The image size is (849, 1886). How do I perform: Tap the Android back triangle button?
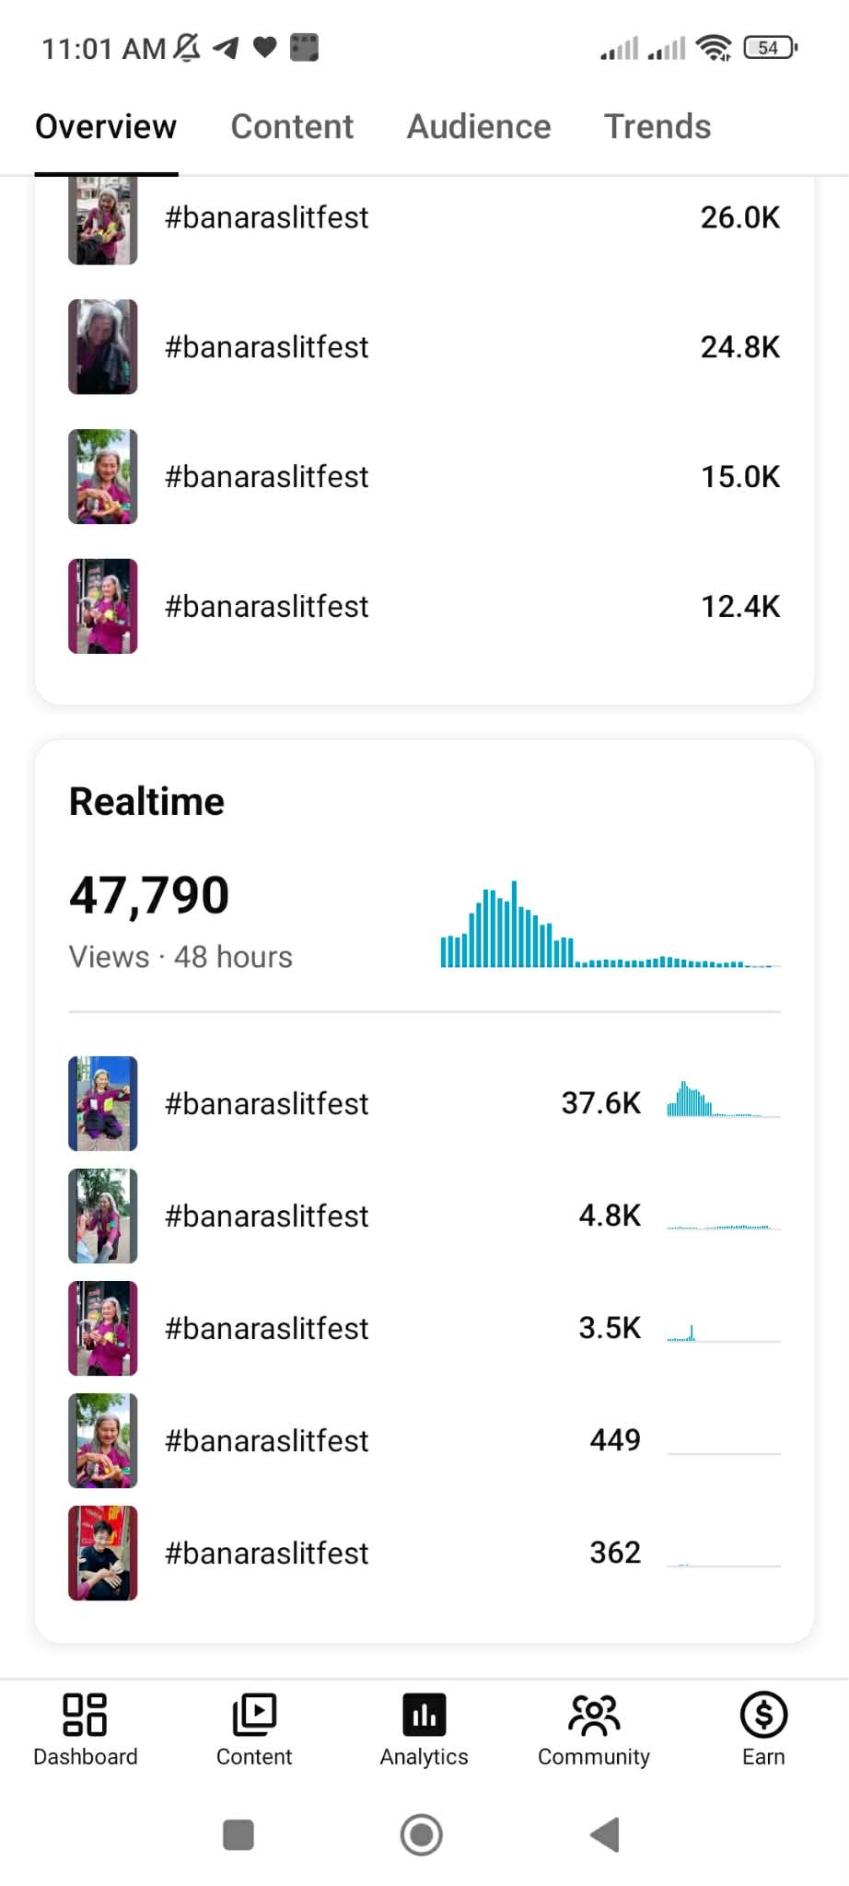[605, 1834]
